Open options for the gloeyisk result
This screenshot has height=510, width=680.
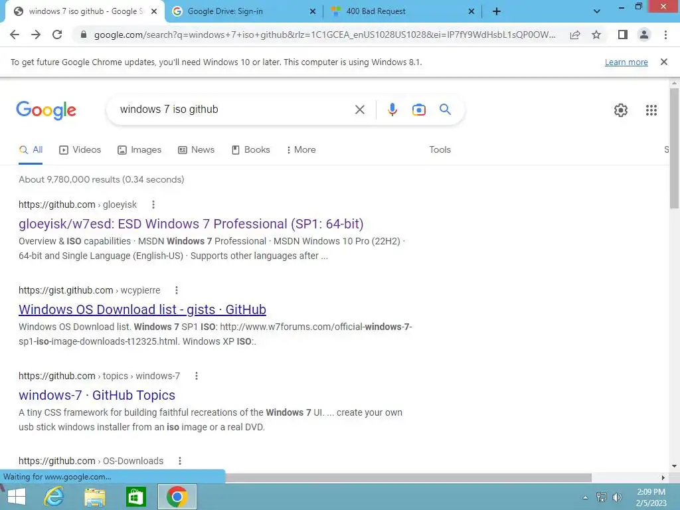click(153, 205)
